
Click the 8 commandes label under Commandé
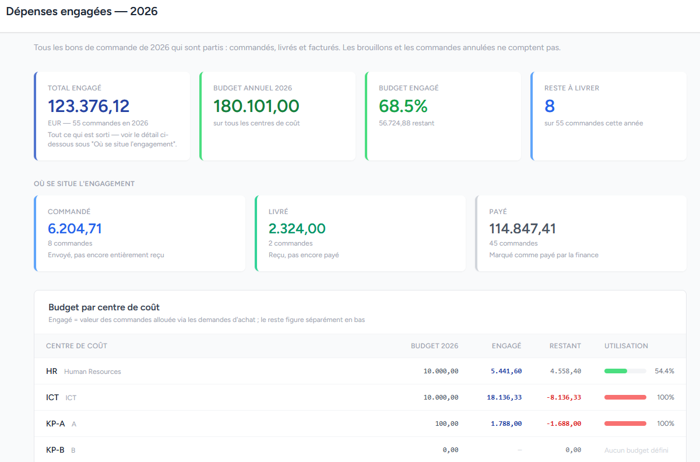point(70,243)
